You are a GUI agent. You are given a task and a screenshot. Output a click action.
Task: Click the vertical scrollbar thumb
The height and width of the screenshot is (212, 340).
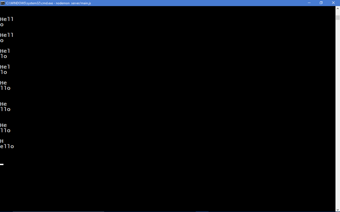(338, 17)
